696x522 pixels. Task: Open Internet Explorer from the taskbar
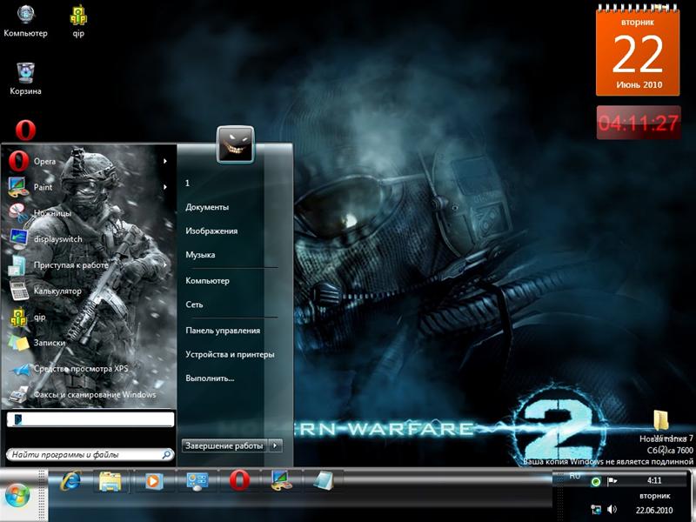point(71,481)
